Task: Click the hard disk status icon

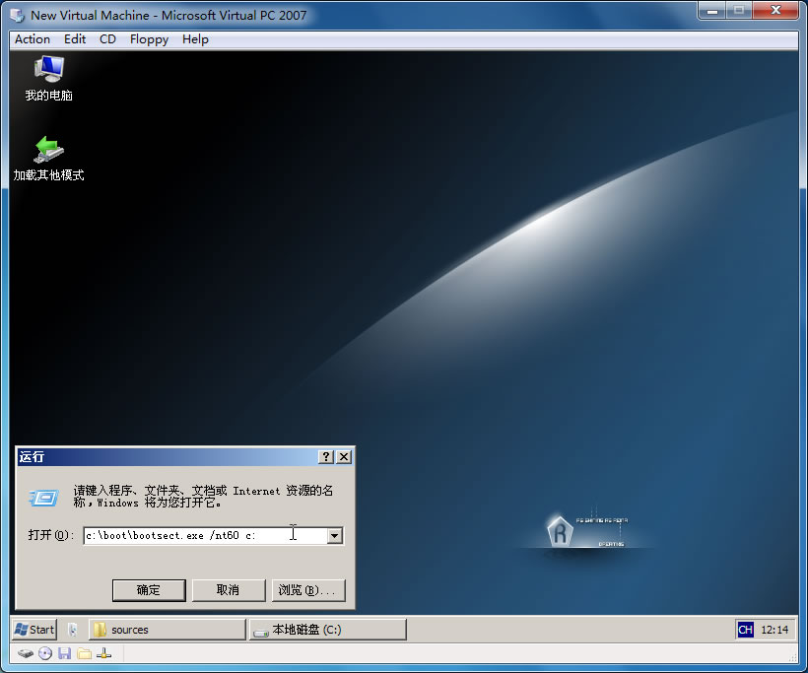Action: tap(27, 653)
